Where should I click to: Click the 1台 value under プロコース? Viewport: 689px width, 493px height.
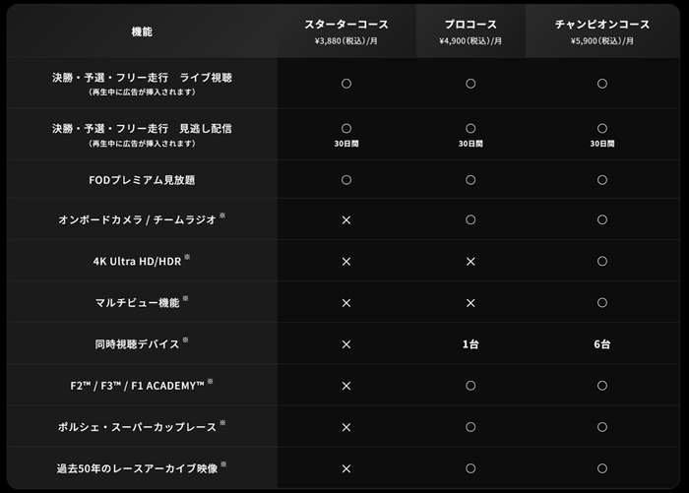470,344
